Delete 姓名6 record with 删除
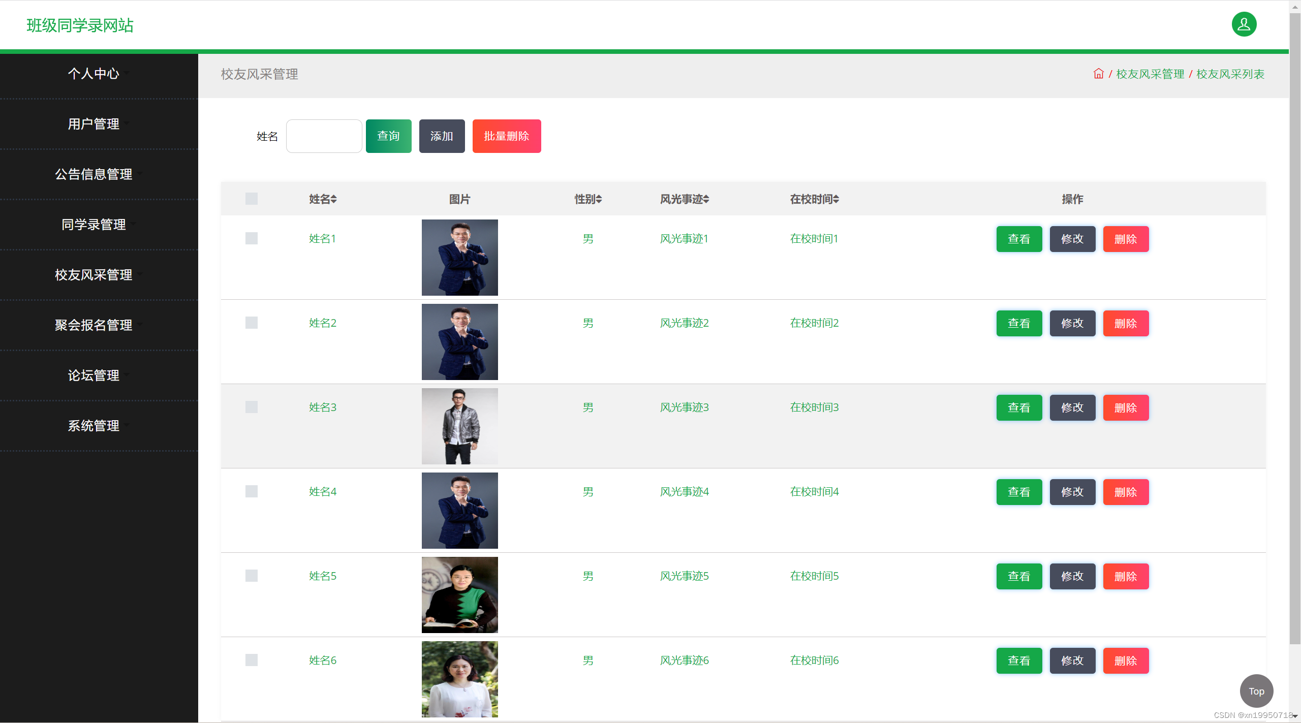1301x723 pixels. (x=1126, y=661)
